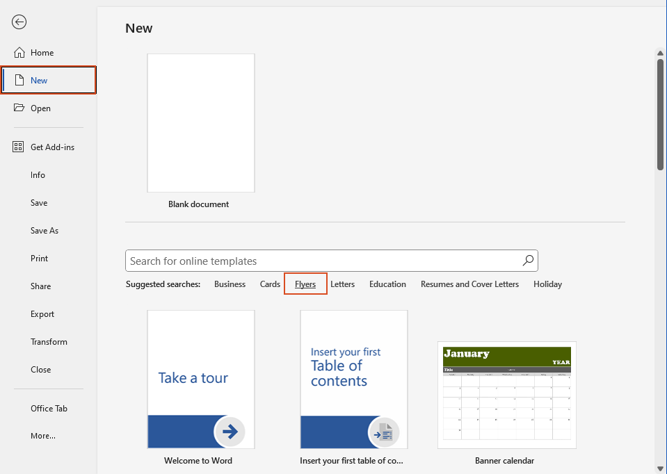Open a file via the Open folder icon
The width and height of the screenshot is (667, 474).
[18, 108]
